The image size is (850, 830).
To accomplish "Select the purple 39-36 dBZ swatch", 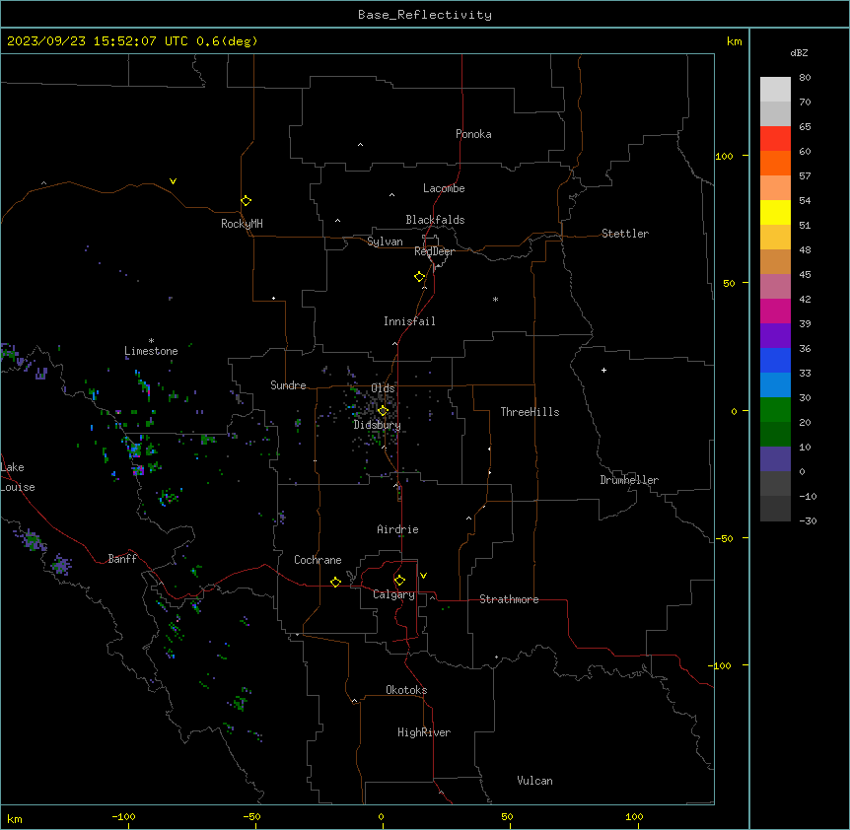I will (x=775, y=336).
